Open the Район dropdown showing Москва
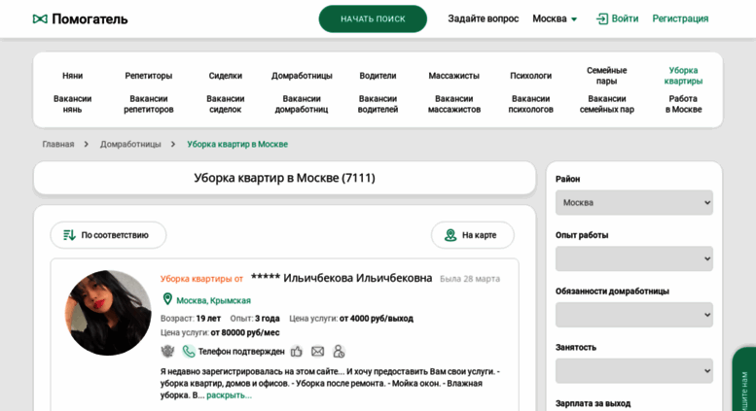The image size is (756, 411). 634,203
